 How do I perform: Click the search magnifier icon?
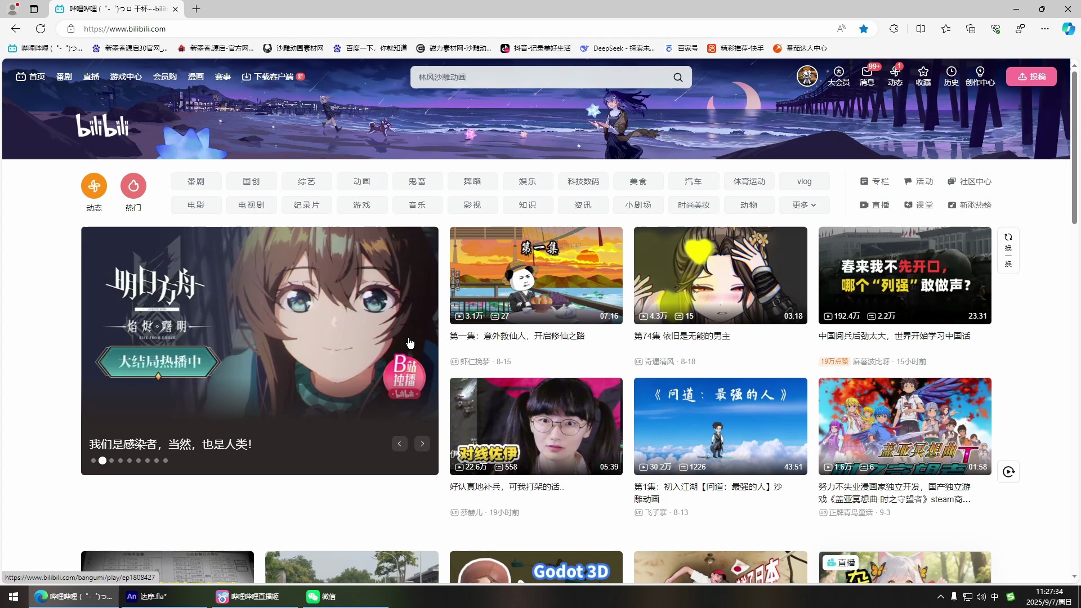678,77
